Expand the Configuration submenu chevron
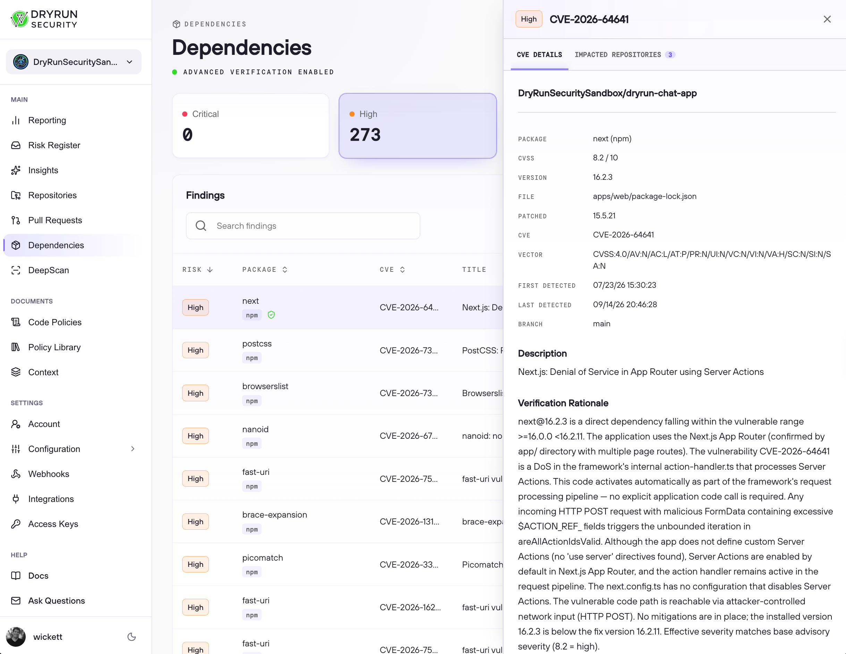 [133, 448]
